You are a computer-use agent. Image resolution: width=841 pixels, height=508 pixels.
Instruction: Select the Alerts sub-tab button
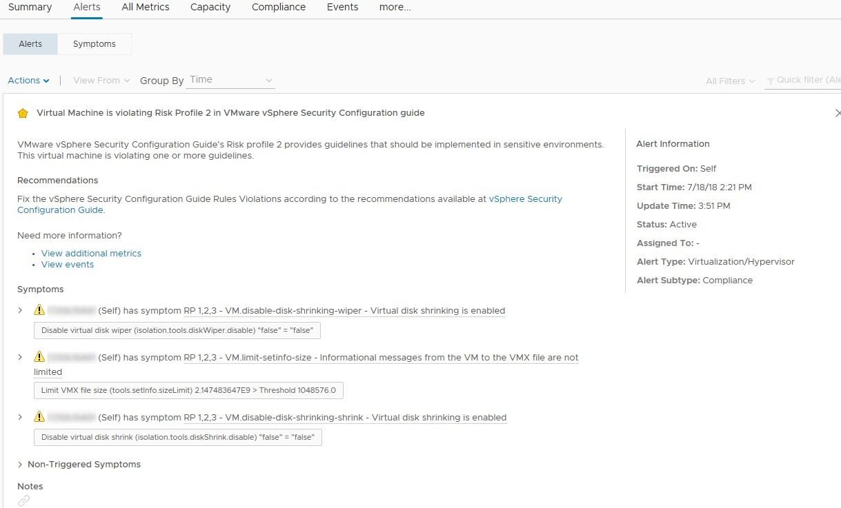(x=30, y=44)
